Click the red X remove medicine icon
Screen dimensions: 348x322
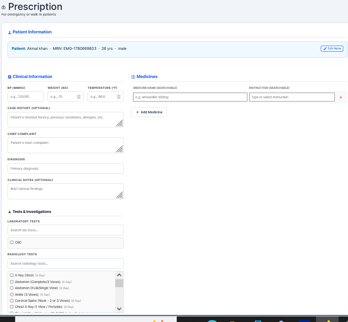click(340, 97)
